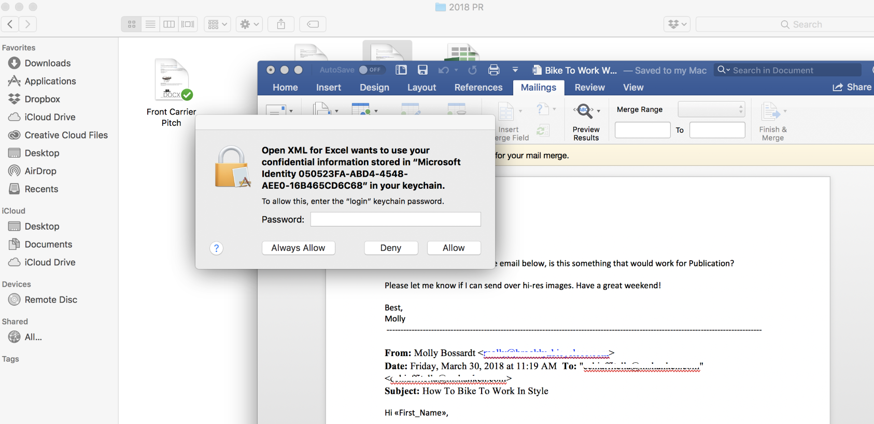The image size is (874, 424).
Task: Open Applications in Finder sidebar
Action: pyautogui.click(x=50, y=81)
